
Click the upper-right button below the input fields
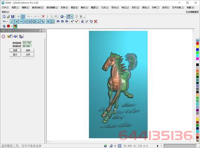28,50
